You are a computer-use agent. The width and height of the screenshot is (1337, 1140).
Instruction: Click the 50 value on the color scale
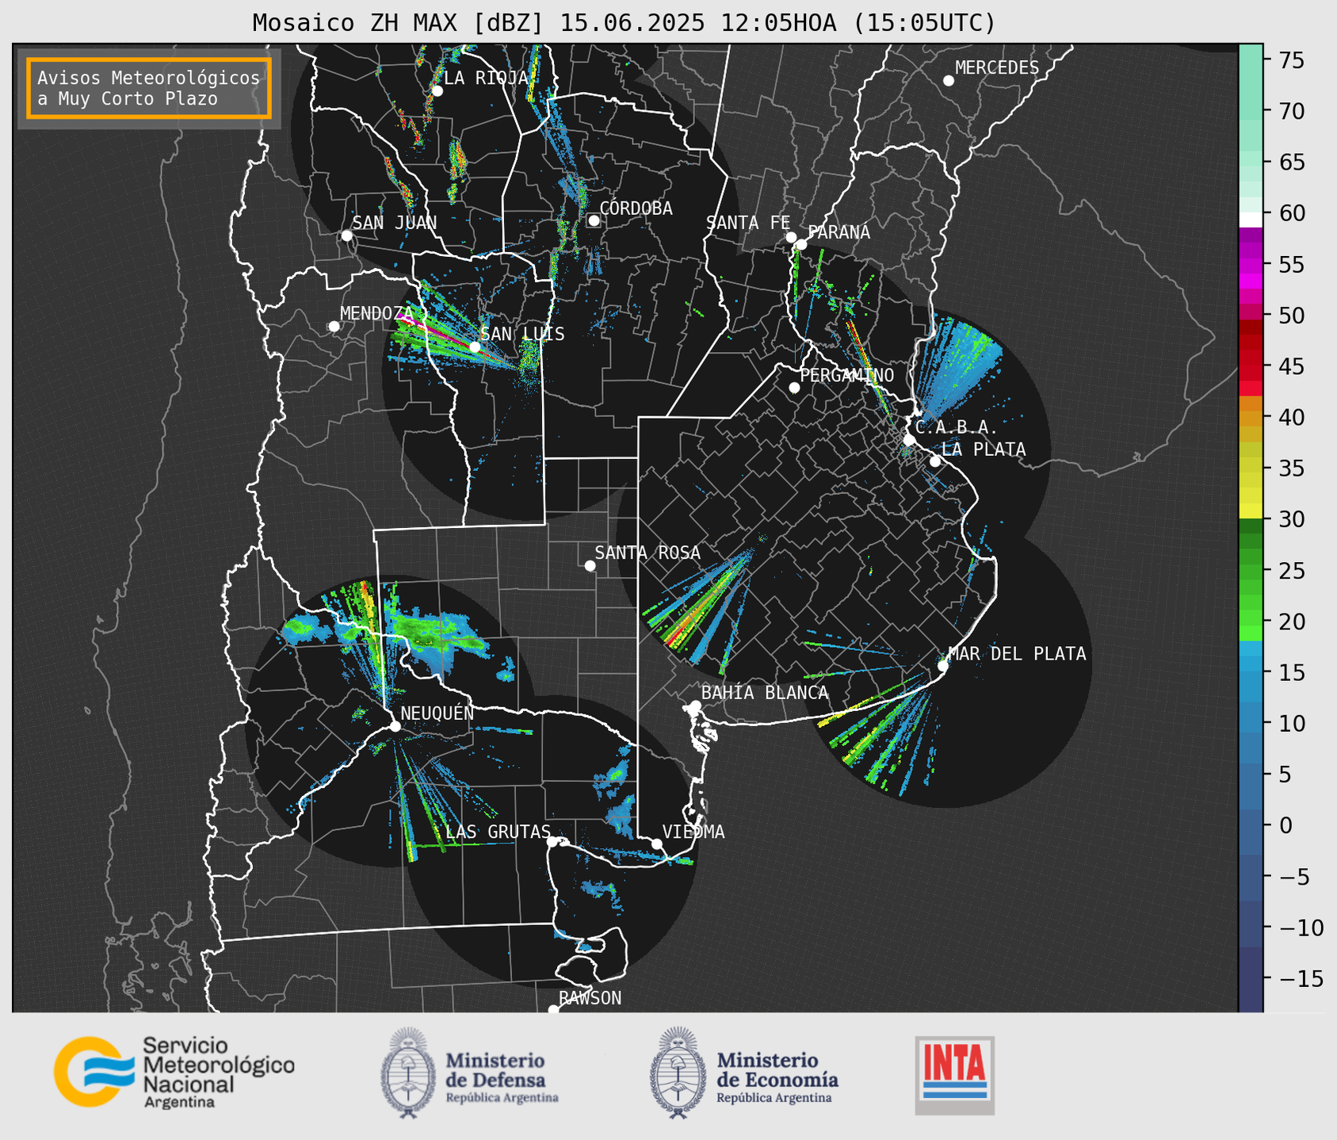(x=1293, y=316)
